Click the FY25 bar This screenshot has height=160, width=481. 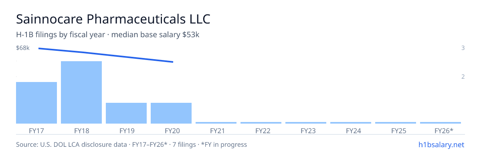[396, 123]
